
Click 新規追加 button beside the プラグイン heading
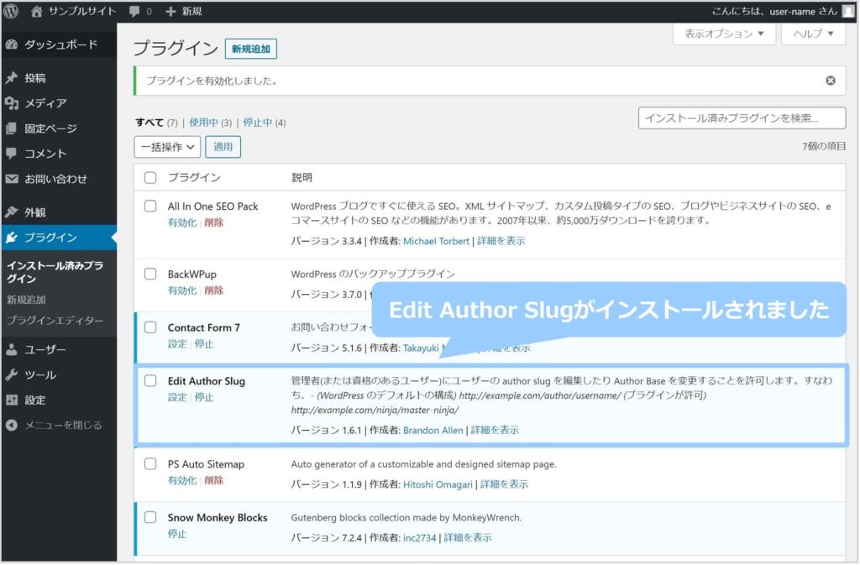click(251, 50)
